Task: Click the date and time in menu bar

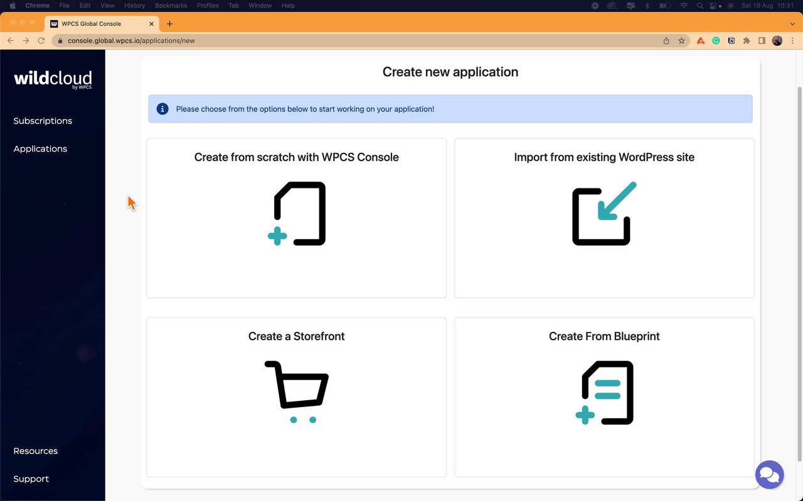Action: point(767,6)
